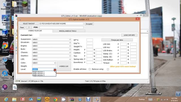
Task: Click the backup path text field
Action: [x=61, y=24]
